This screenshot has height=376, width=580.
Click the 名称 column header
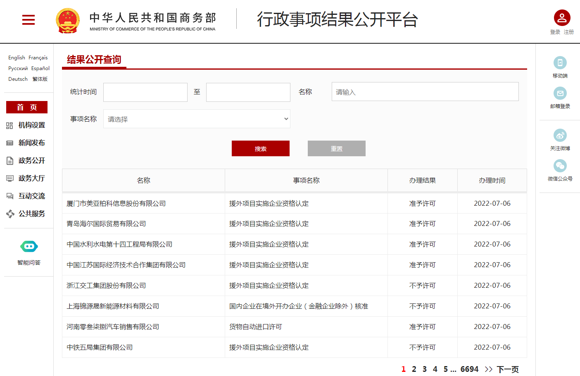[143, 180]
